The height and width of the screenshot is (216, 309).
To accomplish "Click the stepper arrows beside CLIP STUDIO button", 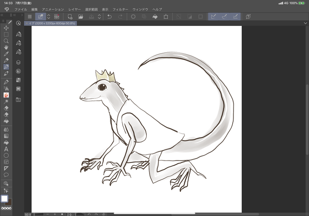I will click(x=49, y=16).
